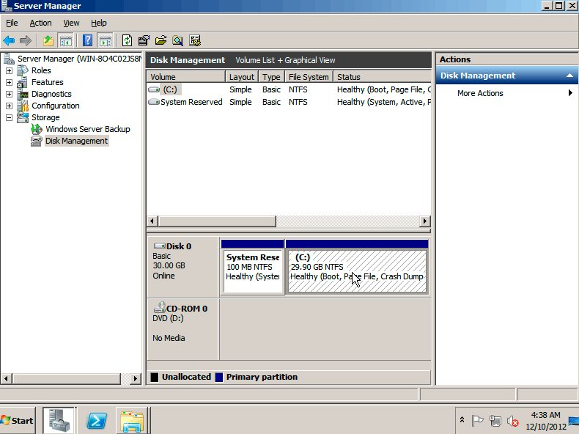Open the Help question mark icon
The image size is (579, 434).
click(87, 40)
